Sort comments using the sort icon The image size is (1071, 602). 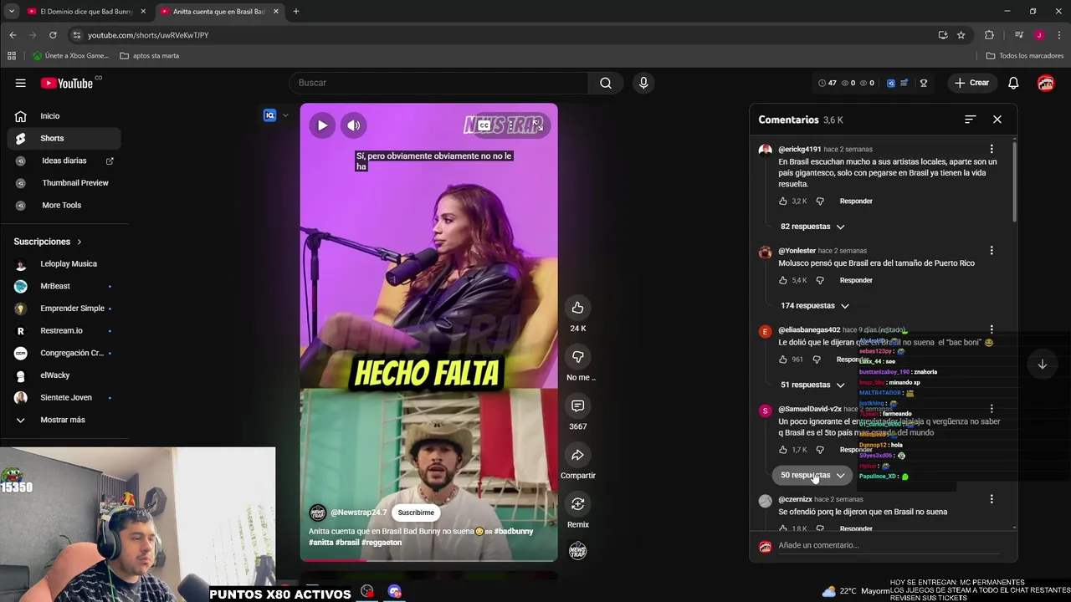(x=970, y=120)
